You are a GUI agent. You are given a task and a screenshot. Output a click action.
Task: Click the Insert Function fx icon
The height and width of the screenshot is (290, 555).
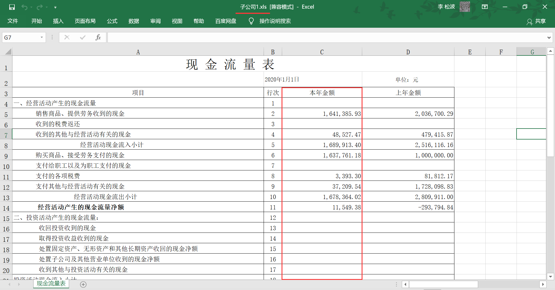[x=98, y=37]
